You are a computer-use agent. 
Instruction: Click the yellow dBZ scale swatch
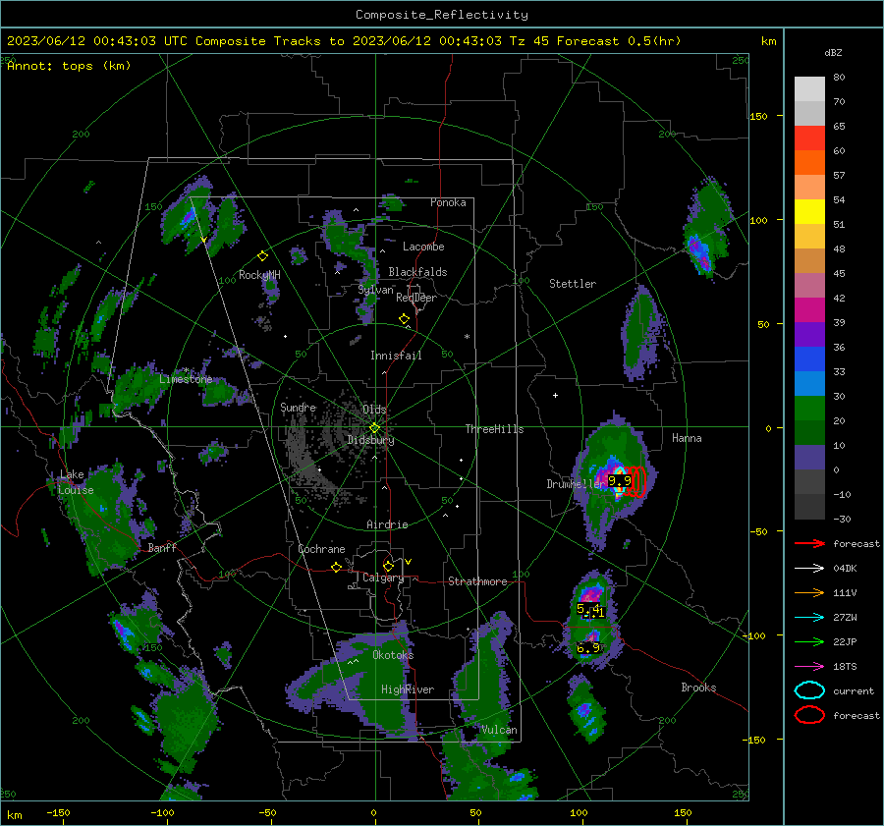[x=809, y=211]
